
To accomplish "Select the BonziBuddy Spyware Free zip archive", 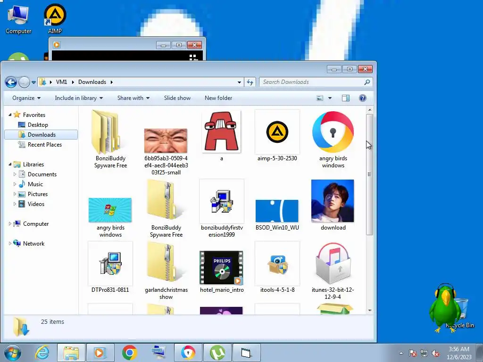I will tap(166, 209).
